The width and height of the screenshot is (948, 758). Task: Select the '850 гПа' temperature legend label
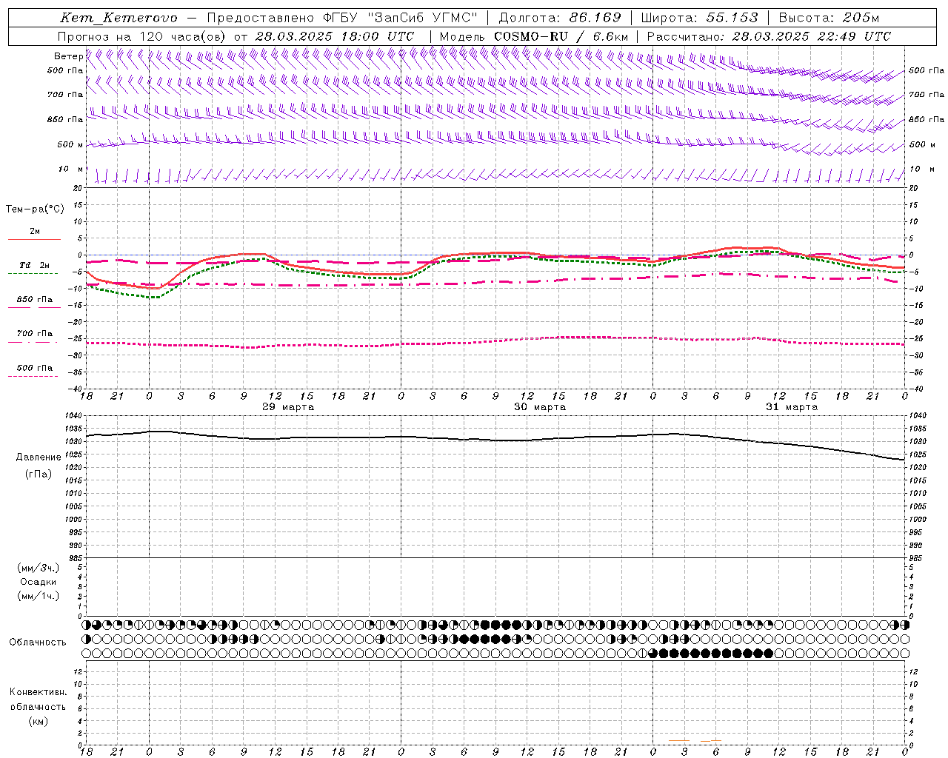35,300
